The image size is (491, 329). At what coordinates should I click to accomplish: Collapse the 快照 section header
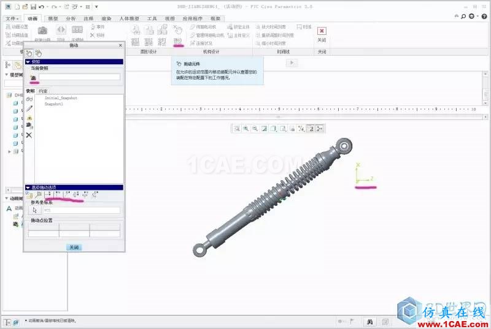74,62
